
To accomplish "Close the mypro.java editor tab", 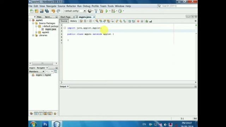I will coord(94,17).
